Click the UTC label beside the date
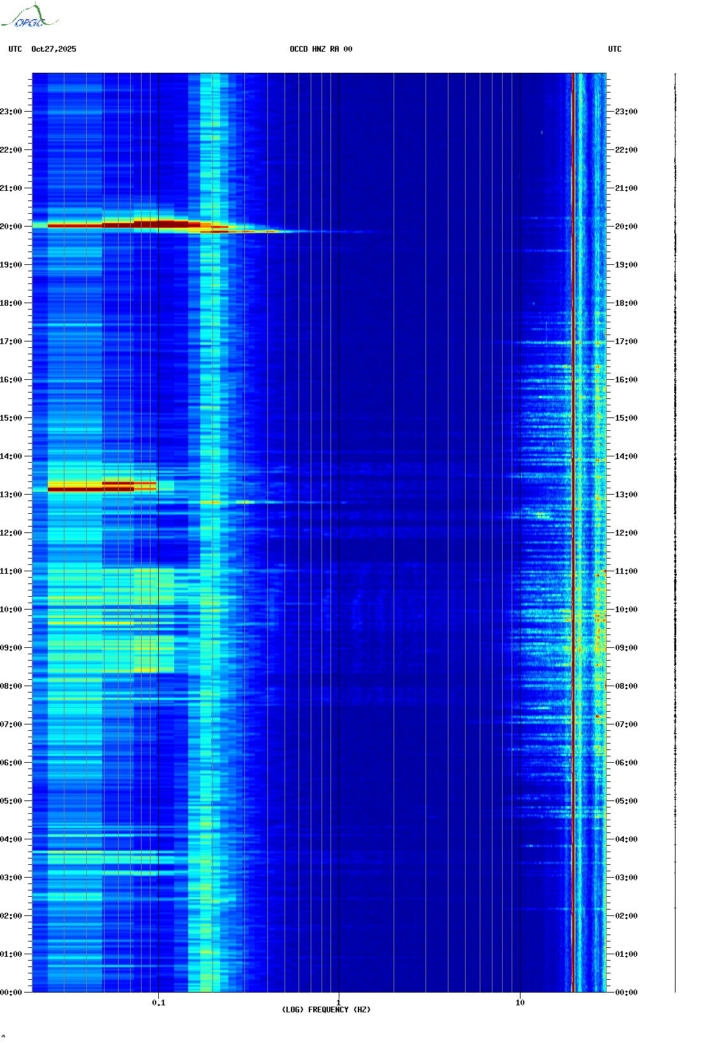This screenshot has height=1043, width=703. click(x=15, y=49)
